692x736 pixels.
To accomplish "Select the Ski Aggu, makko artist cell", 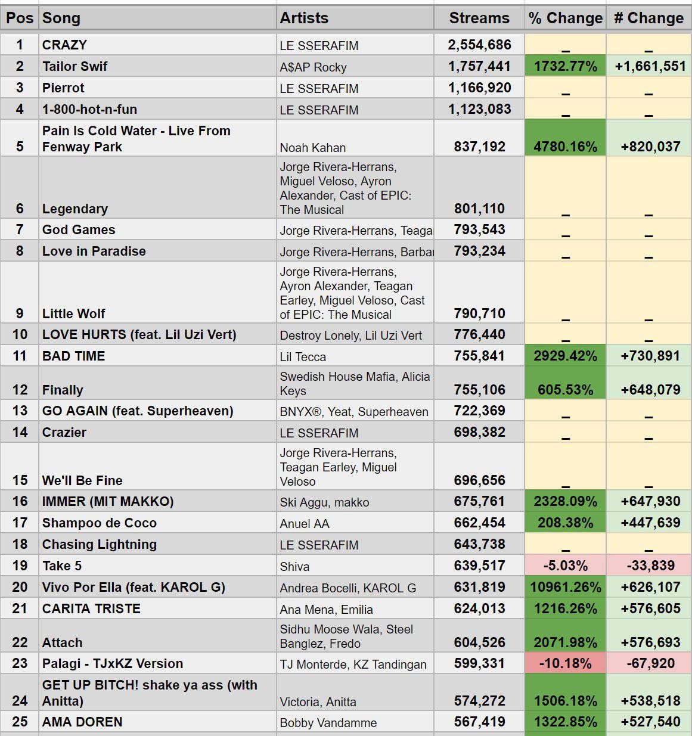I will pos(355,501).
